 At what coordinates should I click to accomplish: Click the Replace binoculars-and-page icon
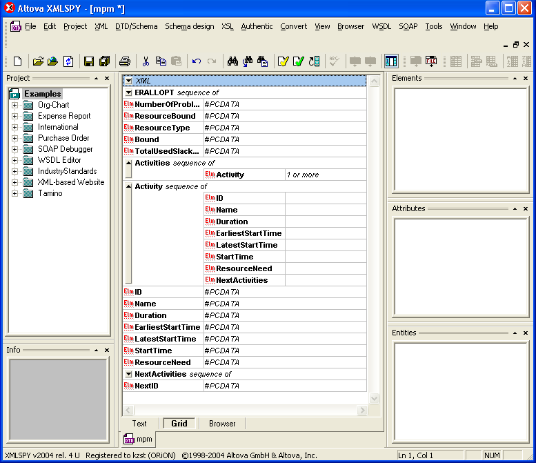tap(263, 61)
